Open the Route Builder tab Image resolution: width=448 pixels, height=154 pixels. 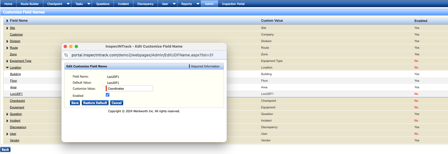click(30, 4)
